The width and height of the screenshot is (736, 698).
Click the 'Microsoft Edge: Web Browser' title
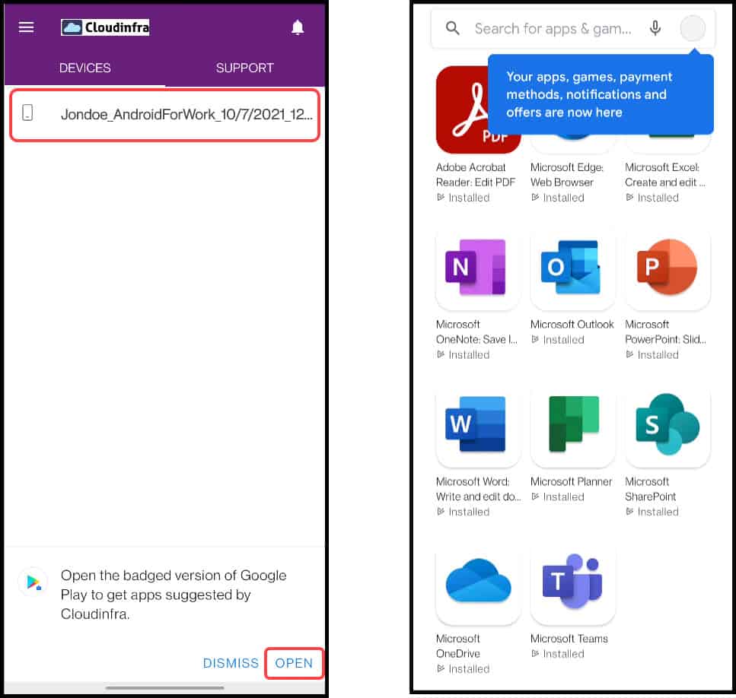click(x=567, y=174)
